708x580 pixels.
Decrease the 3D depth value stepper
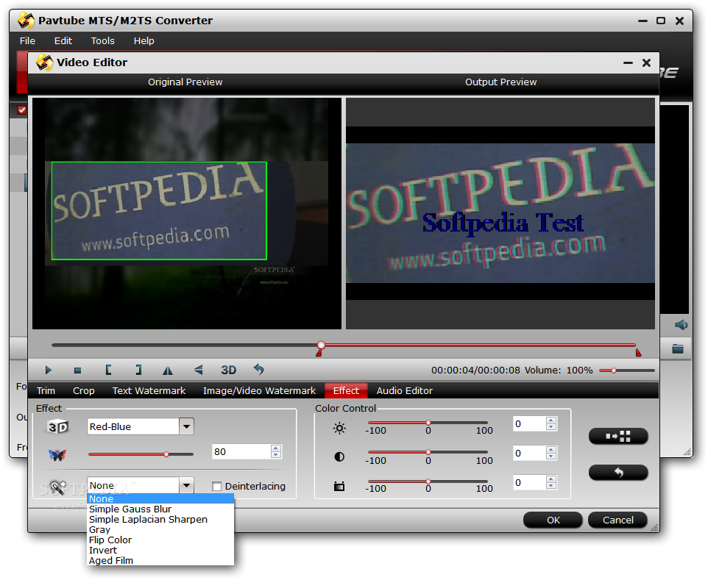point(276,455)
